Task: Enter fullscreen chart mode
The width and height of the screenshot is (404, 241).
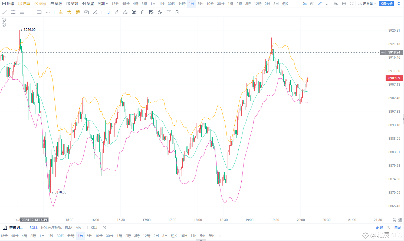Action: click(352, 4)
